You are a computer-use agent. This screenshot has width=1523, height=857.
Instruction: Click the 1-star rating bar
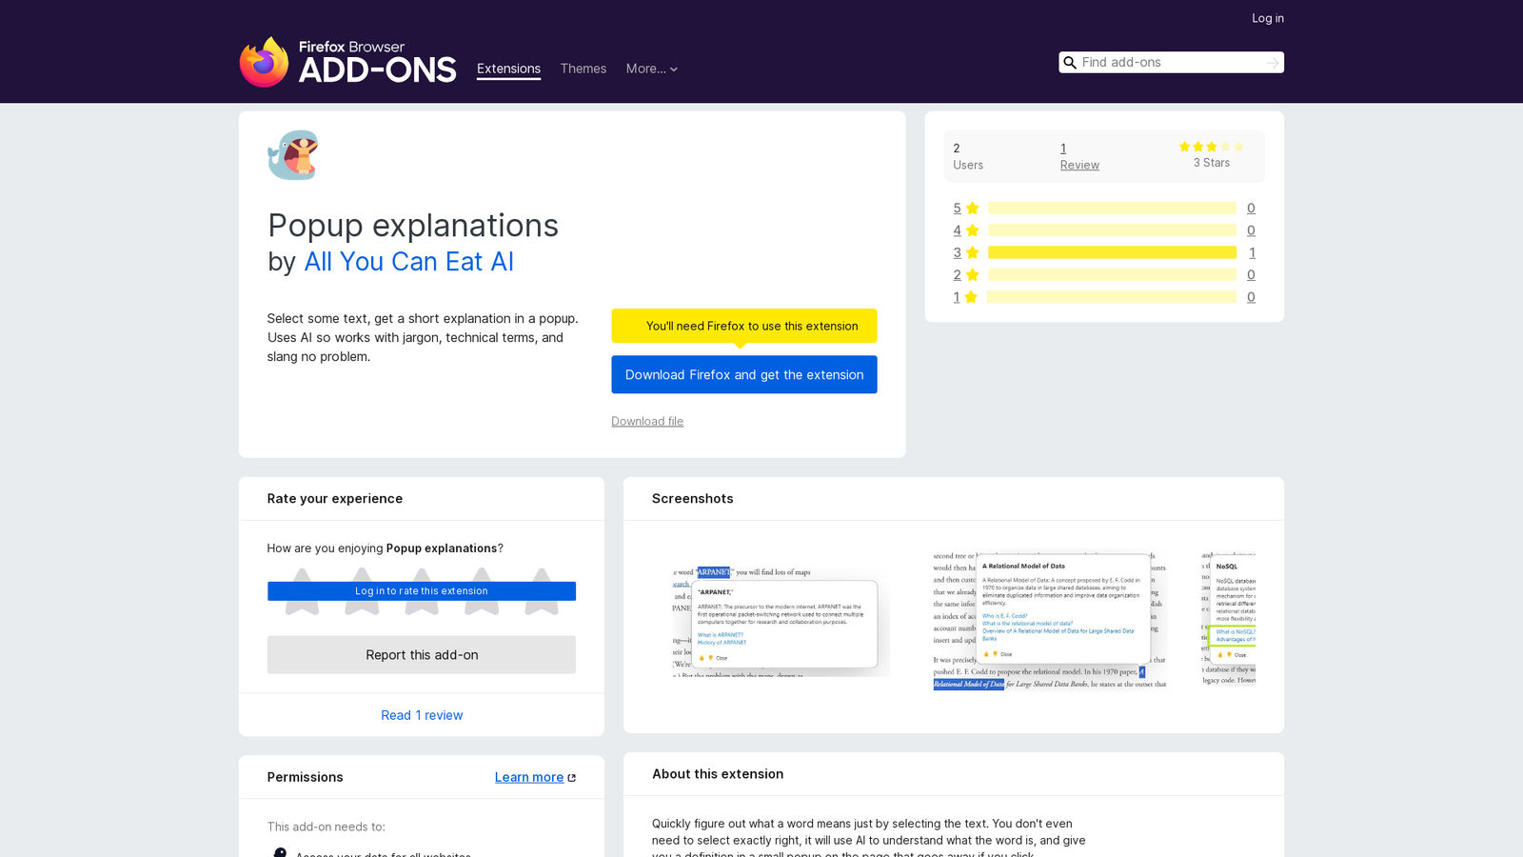pos(1112,297)
